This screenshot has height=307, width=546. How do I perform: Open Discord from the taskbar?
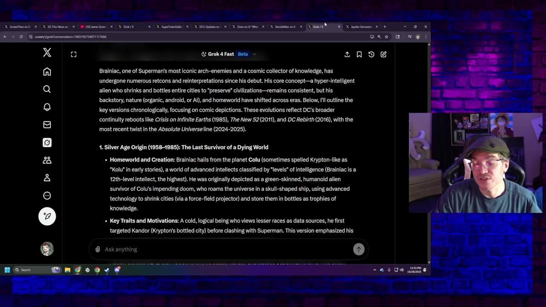click(x=117, y=270)
